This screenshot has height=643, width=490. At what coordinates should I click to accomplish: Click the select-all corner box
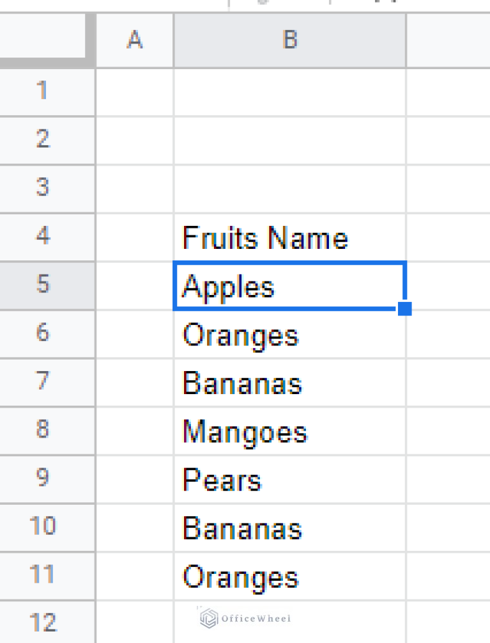[x=43, y=35]
